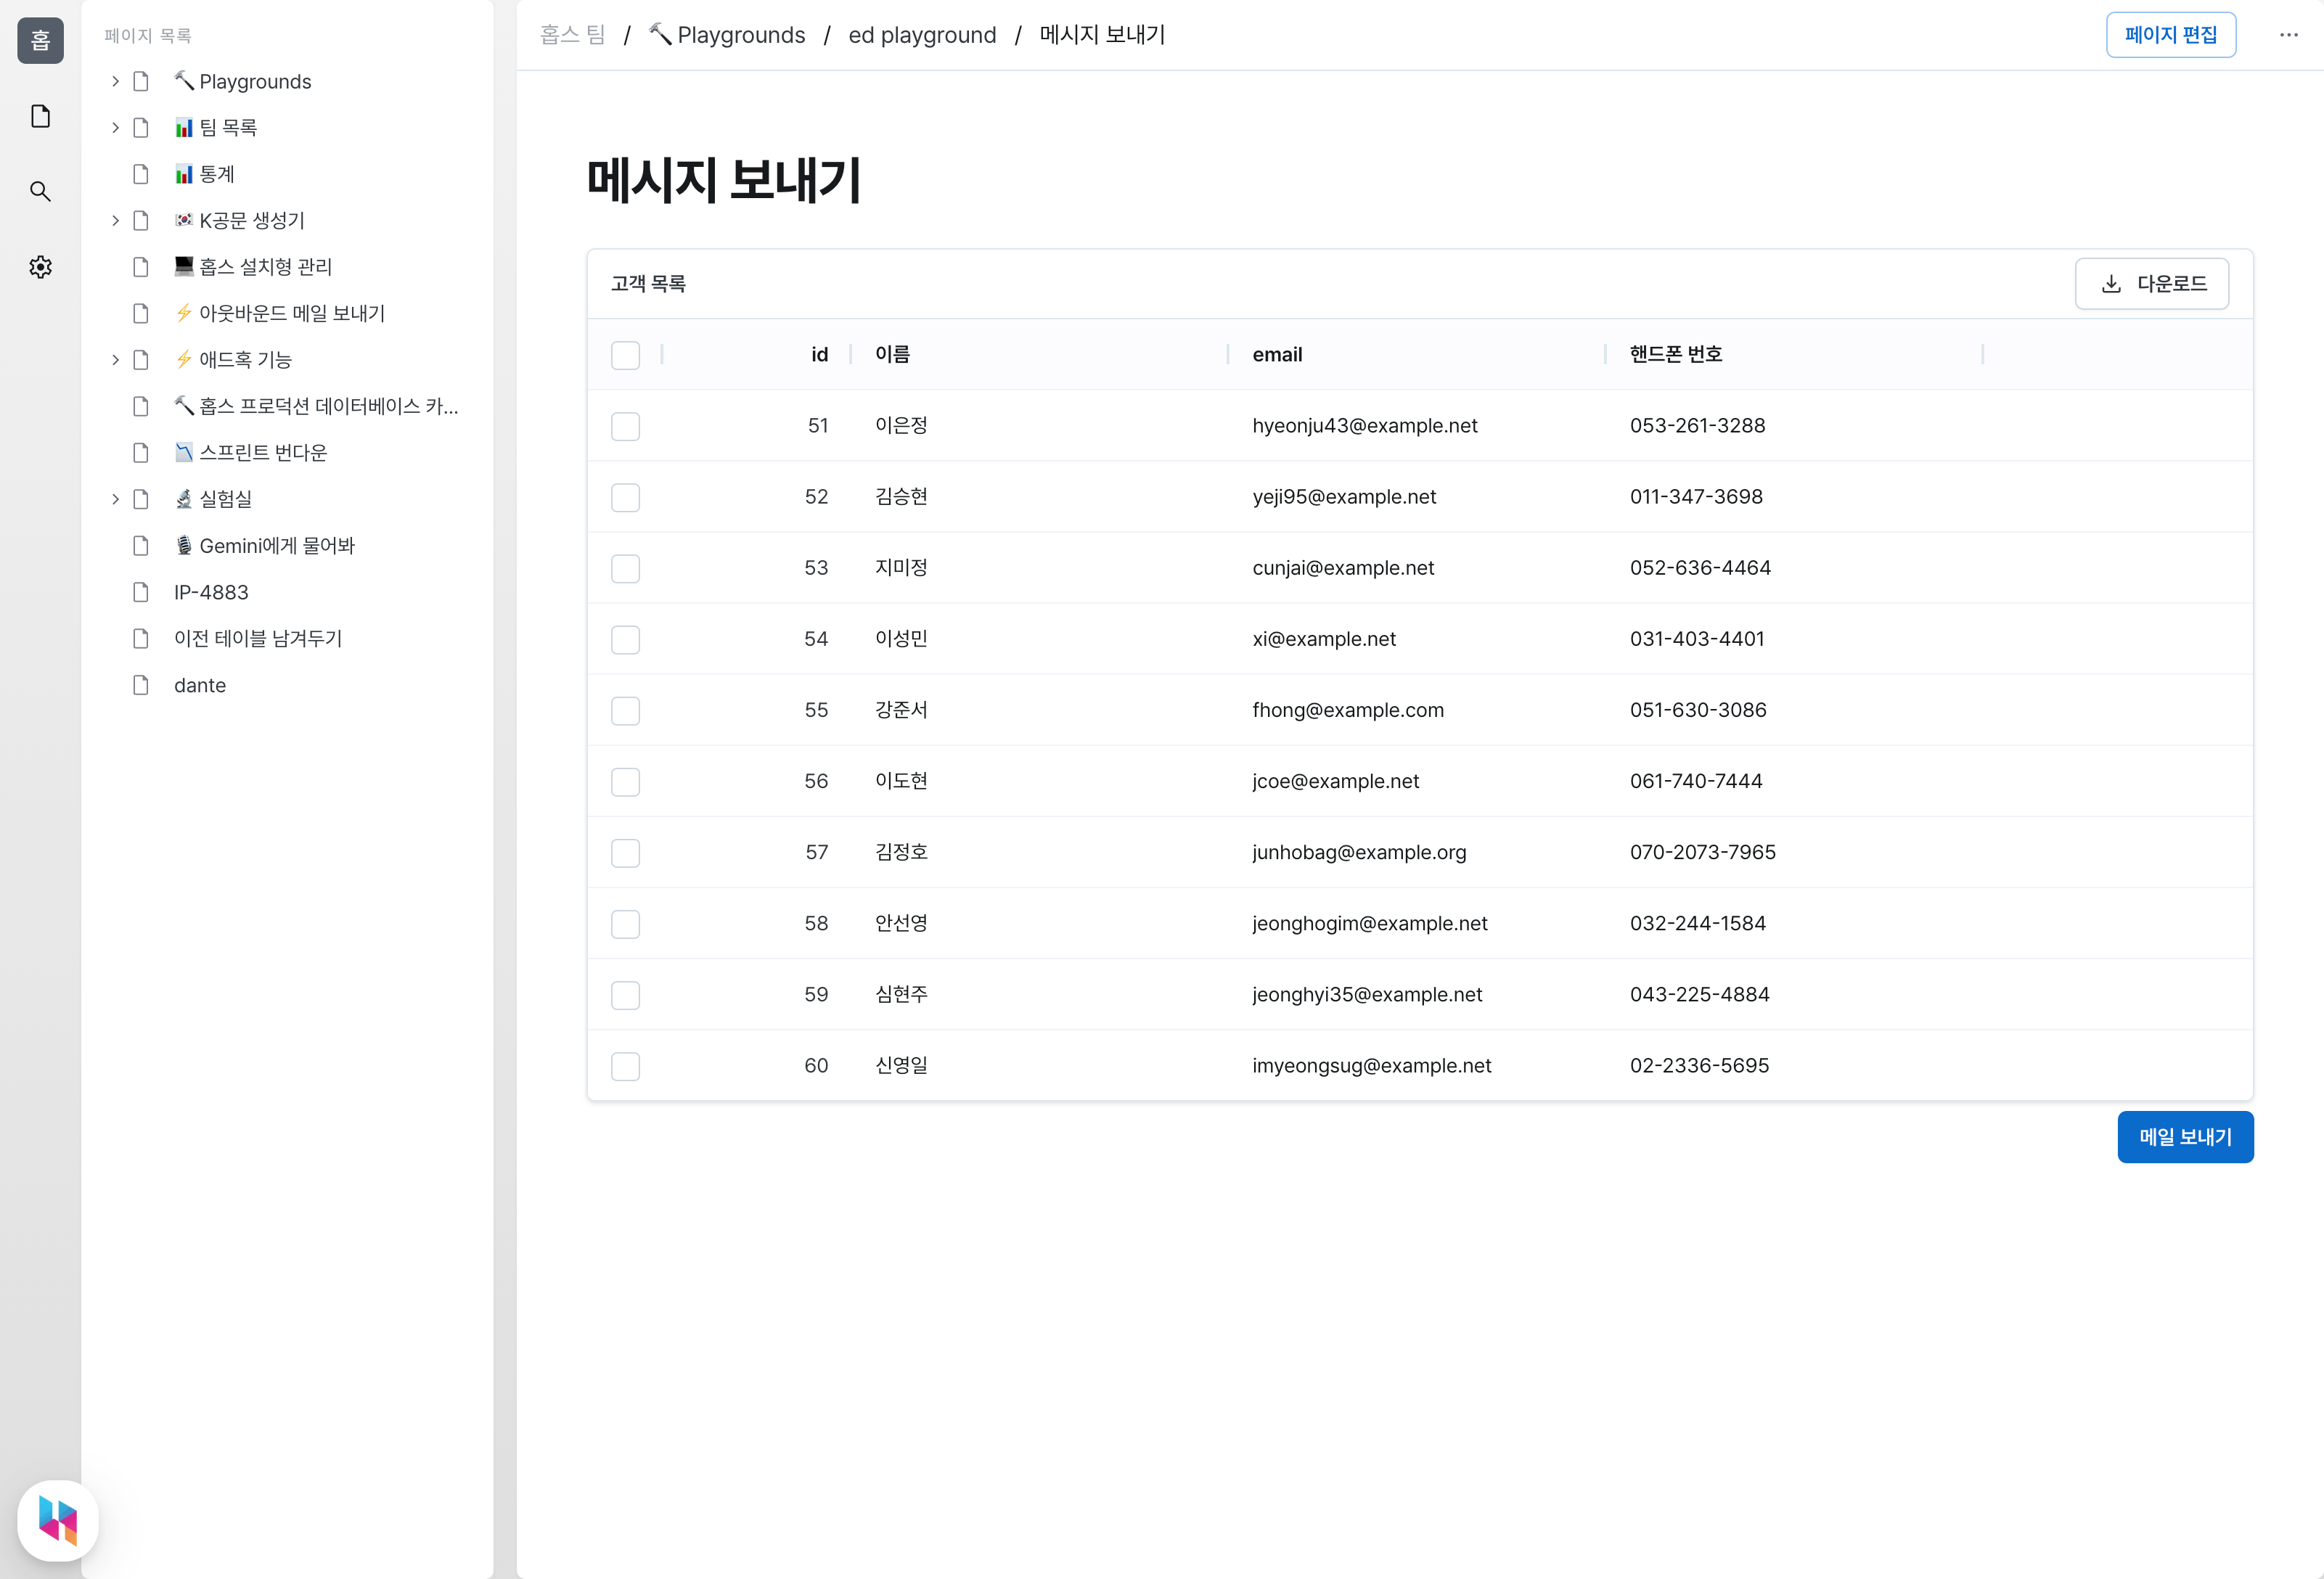Click the email column header
Image resolution: width=2324 pixels, height=1579 pixels.
[x=1277, y=355]
